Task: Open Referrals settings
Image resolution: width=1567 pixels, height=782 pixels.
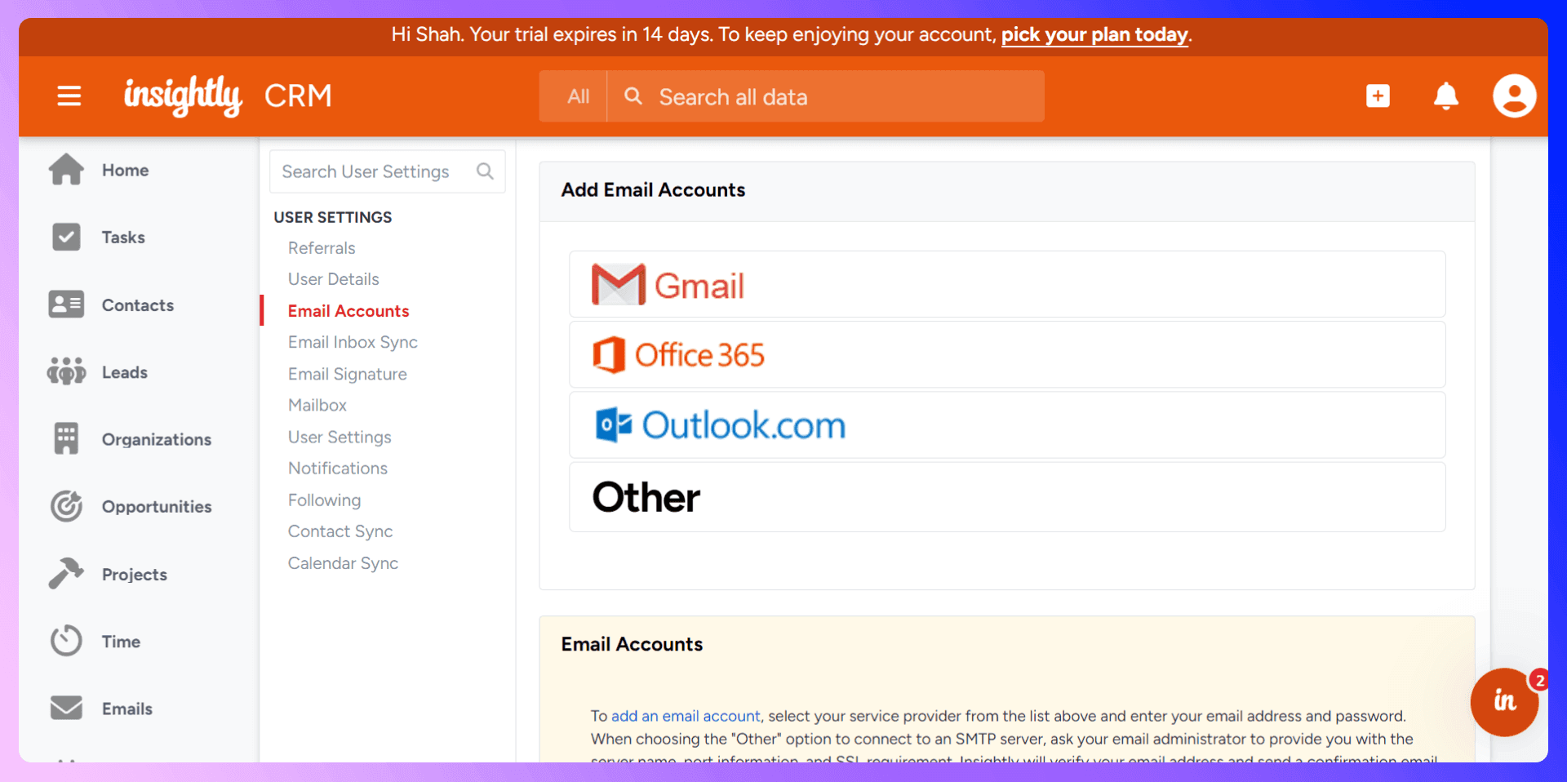Action: point(322,248)
